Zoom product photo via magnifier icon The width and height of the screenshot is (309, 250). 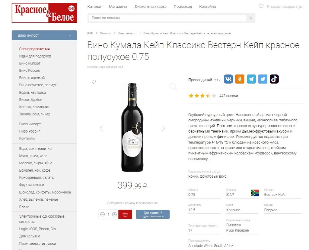pyautogui.click(x=173, y=87)
